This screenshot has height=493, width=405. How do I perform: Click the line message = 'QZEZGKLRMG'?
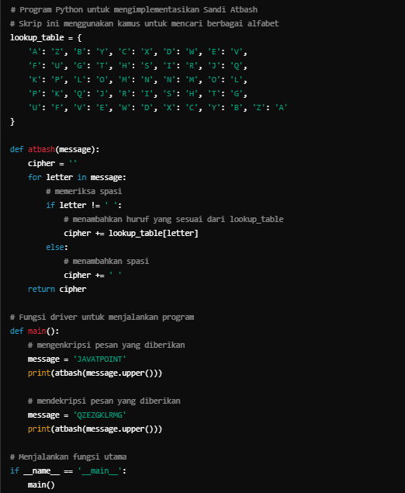(x=77, y=415)
